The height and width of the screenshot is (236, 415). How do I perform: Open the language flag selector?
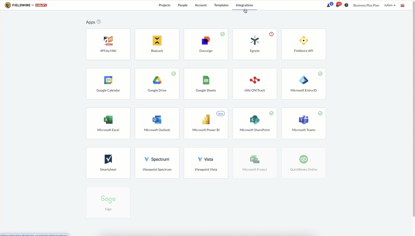[x=402, y=5]
